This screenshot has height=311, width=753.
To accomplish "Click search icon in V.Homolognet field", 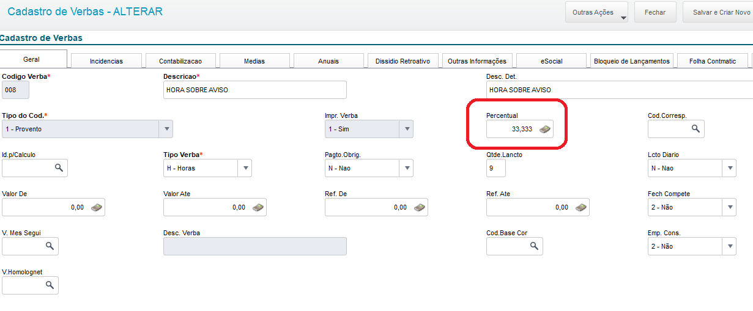I will [50, 285].
